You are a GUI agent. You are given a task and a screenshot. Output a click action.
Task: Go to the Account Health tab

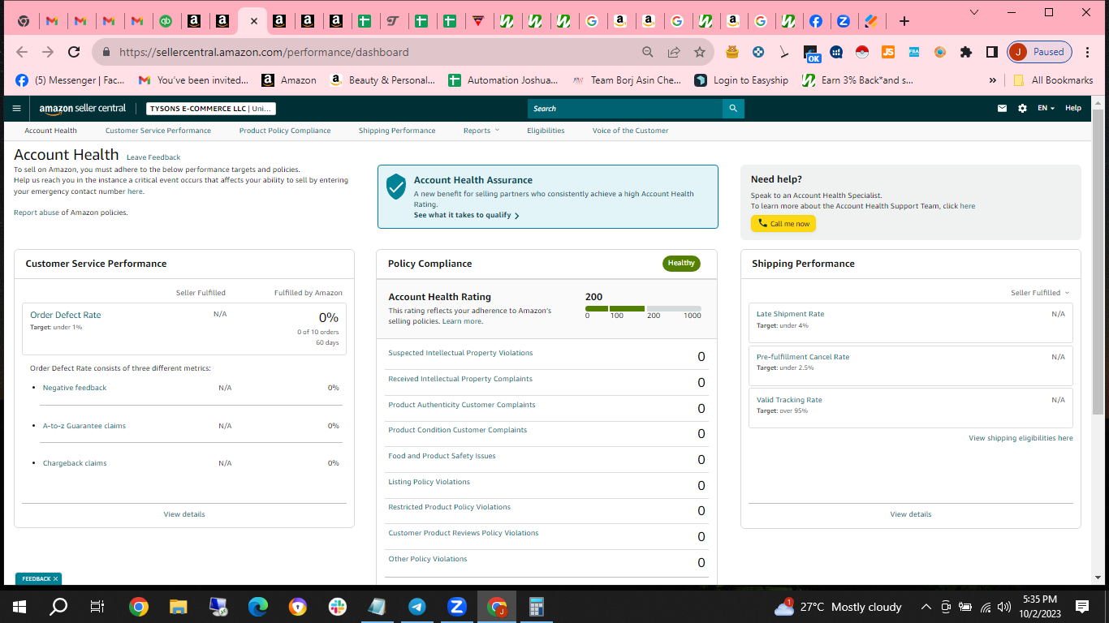tap(50, 131)
